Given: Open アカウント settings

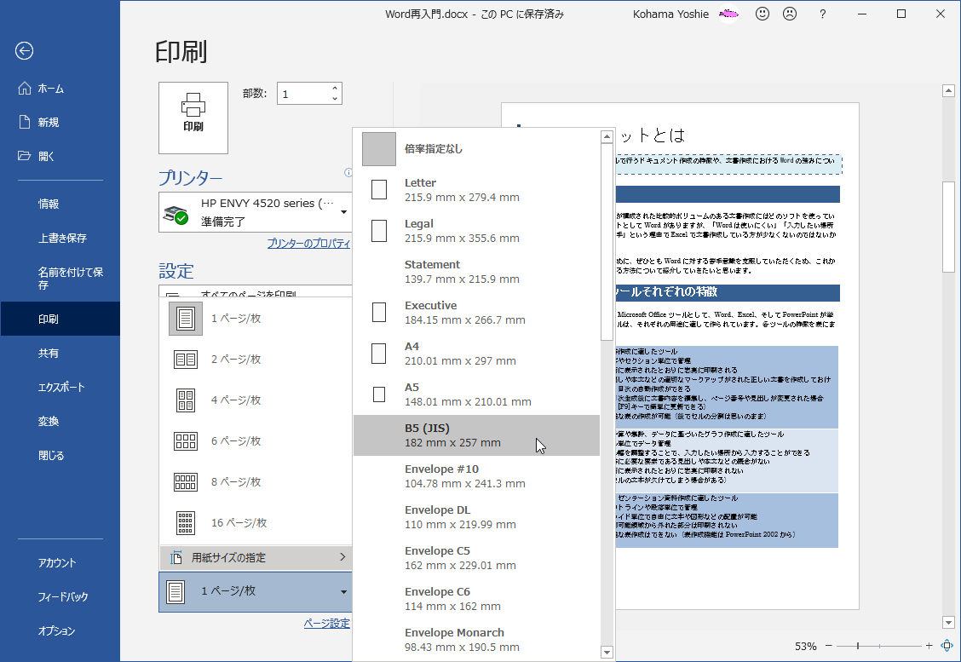Looking at the screenshot, I should [x=60, y=562].
